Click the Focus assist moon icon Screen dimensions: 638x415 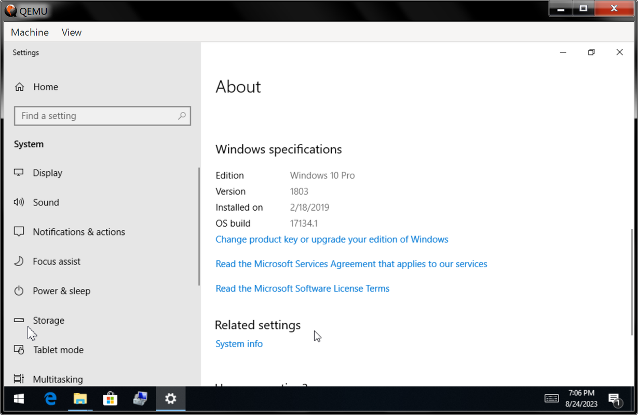point(19,261)
